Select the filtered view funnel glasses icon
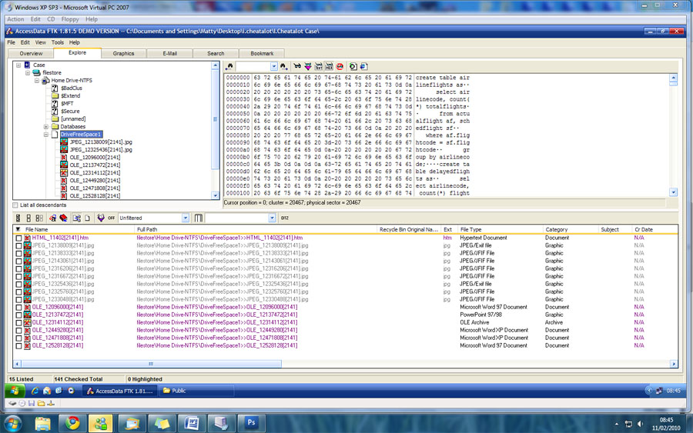 coord(308,67)
